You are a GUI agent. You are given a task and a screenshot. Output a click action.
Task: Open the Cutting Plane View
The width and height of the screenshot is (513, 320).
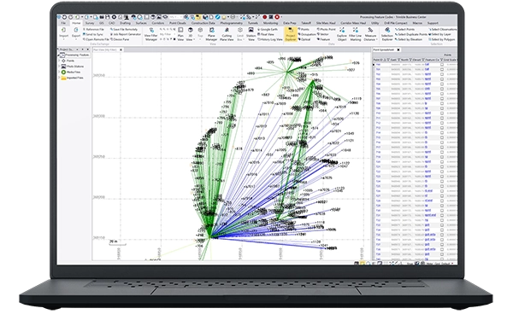coord(227,34)
